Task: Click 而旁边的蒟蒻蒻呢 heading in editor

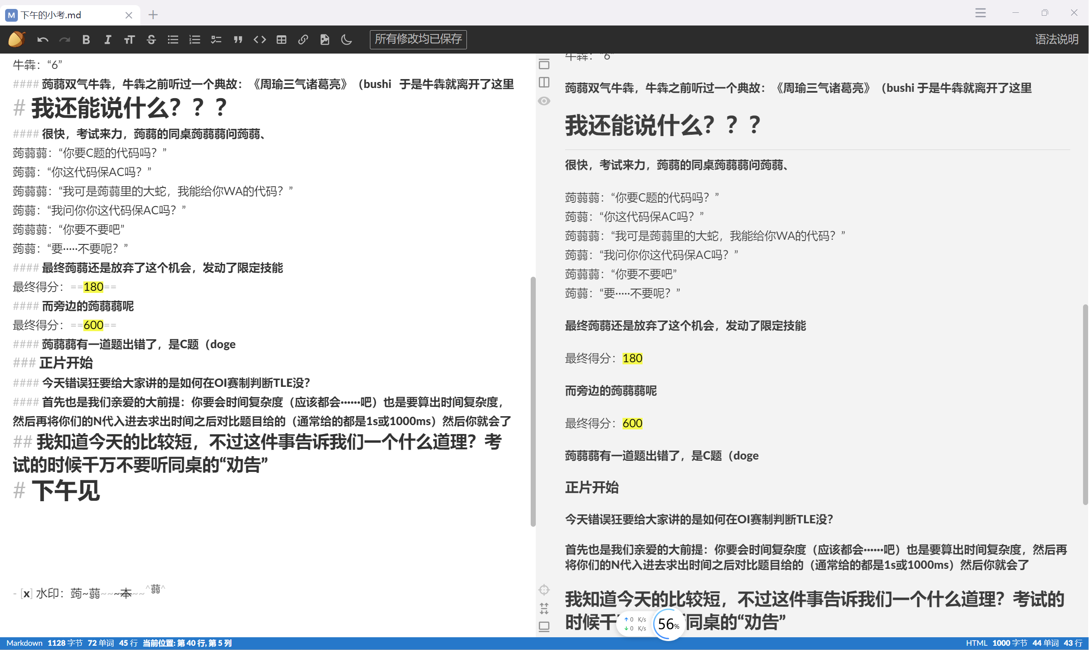Action: [x=88, y=306]
